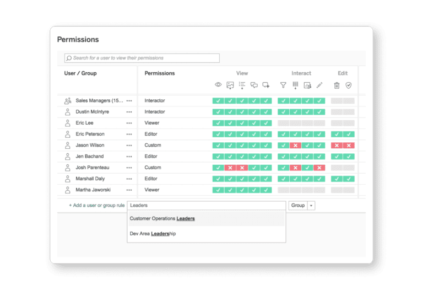The image size is (423, 290).
Task: Open the options menu for Sales Managers
Action: pyautogui.click(x=129, y=101)
